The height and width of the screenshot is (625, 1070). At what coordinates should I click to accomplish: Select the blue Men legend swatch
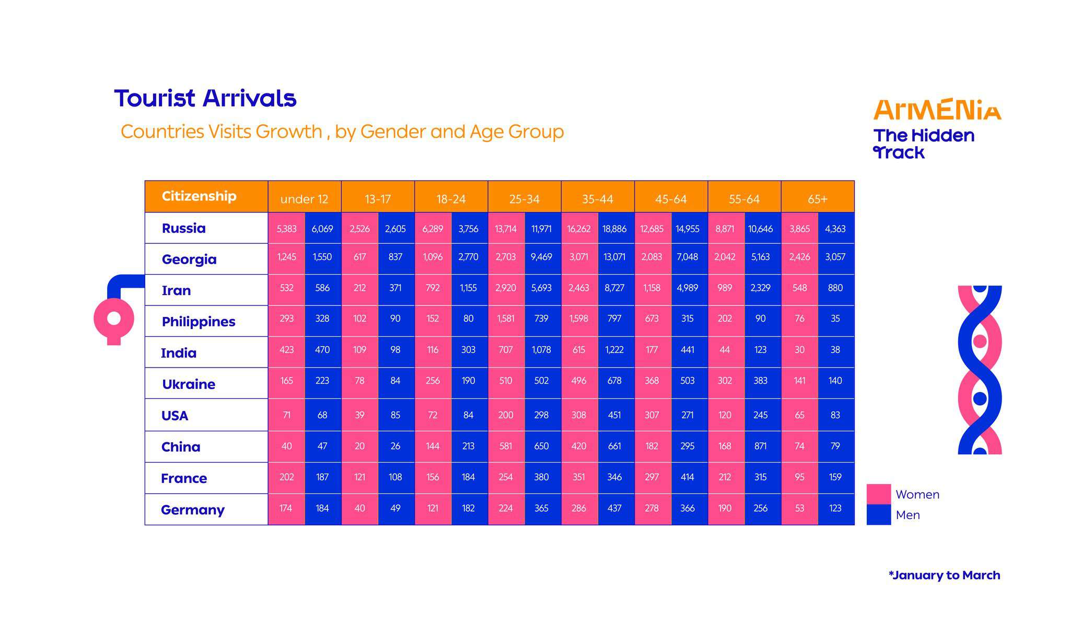point(878,514)
